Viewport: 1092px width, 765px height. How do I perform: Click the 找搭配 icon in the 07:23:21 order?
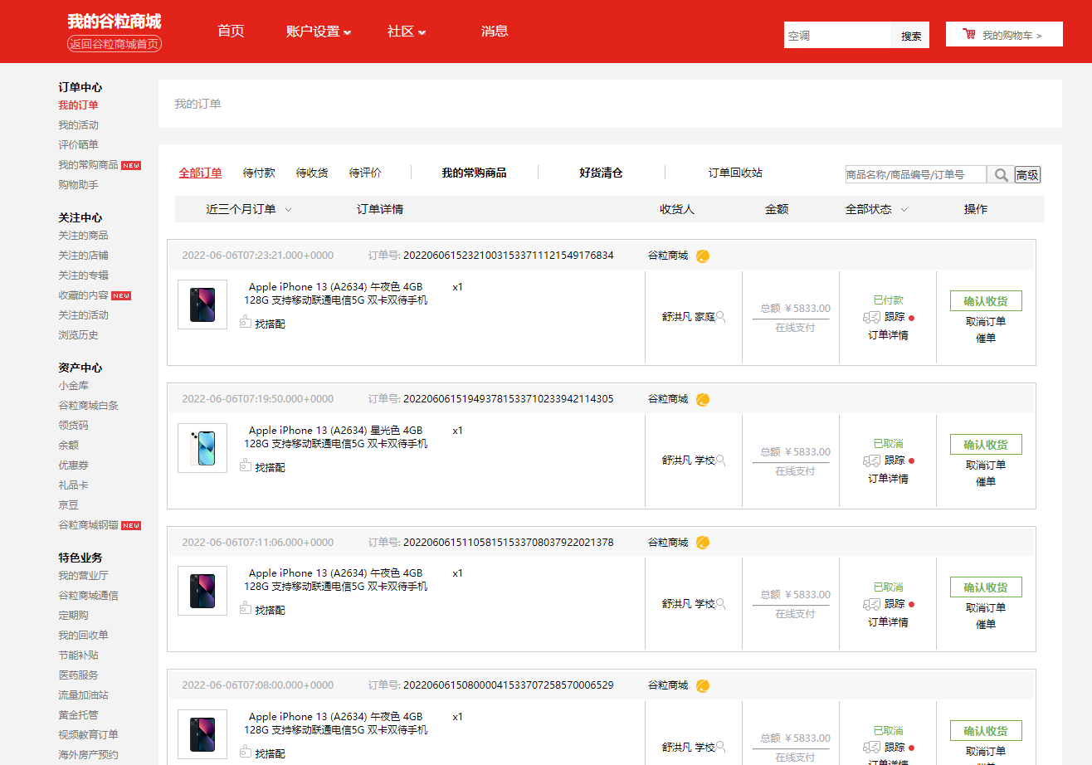[246, 323]
